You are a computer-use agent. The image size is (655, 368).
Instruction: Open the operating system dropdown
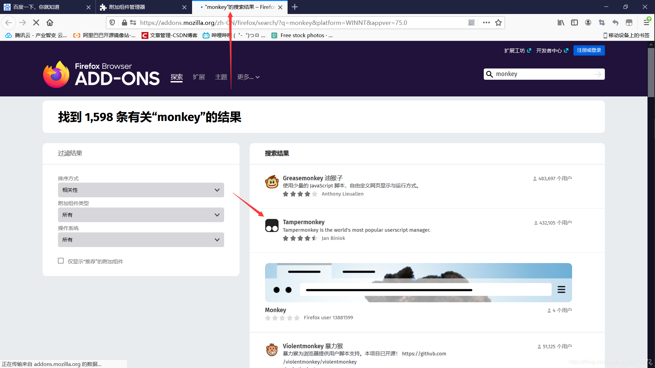141,240
